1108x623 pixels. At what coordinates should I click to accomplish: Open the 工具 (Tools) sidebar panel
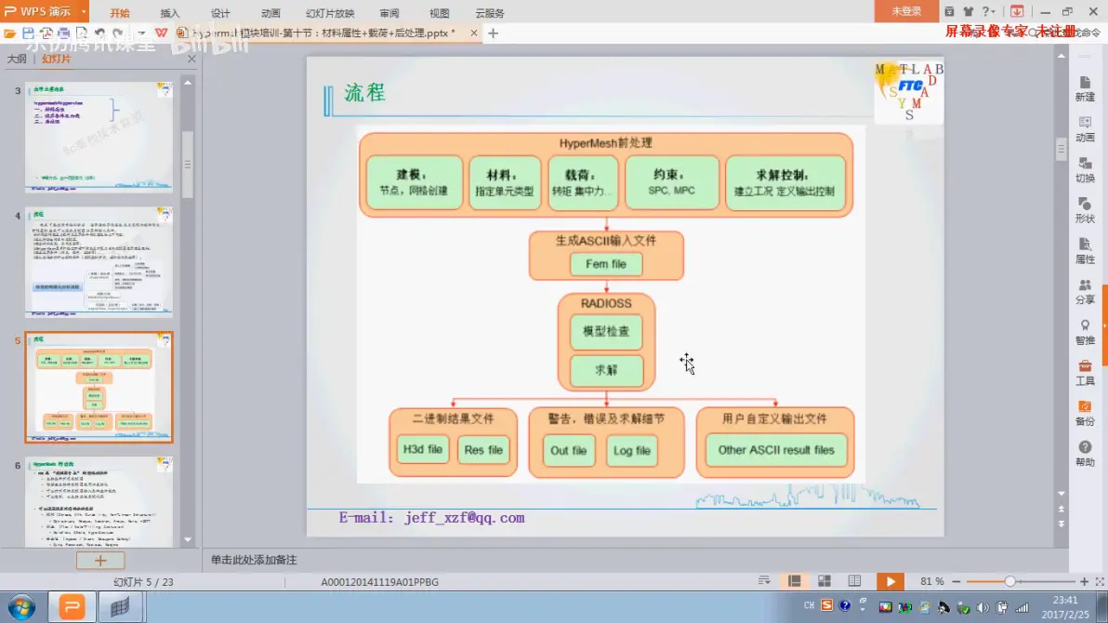[x=1085, y=373]
